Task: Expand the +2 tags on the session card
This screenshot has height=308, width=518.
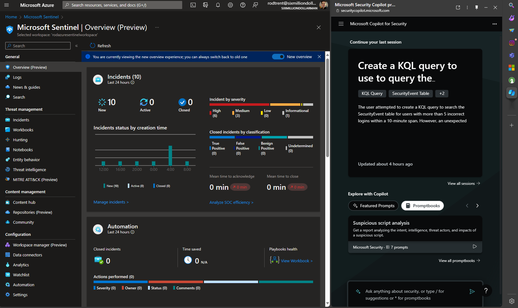Action: (x=442, y=93)
